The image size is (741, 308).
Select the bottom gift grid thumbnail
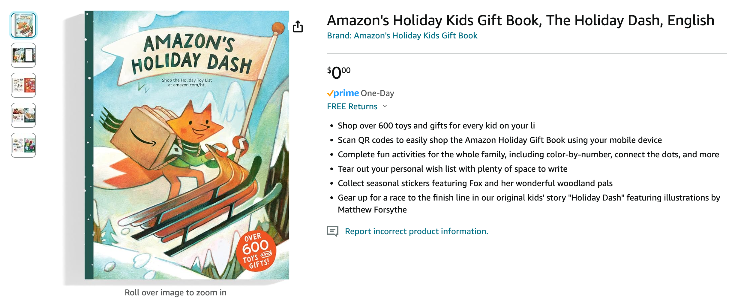pyautogui.click(x=23, y=145)
